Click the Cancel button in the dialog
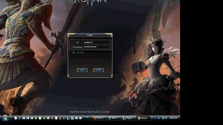 point(98,70)
